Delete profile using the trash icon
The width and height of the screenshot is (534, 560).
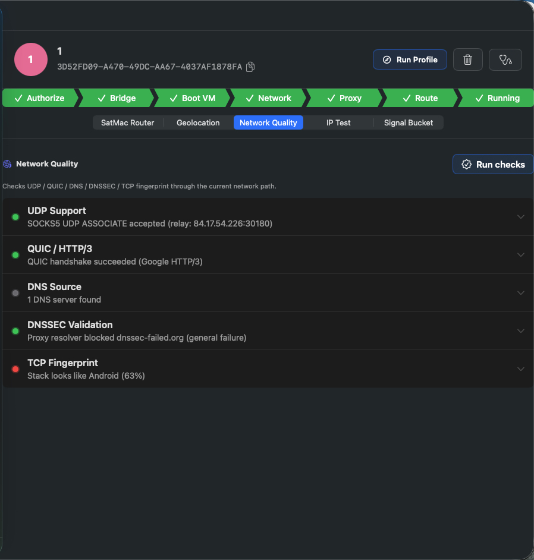coord(467,59)
